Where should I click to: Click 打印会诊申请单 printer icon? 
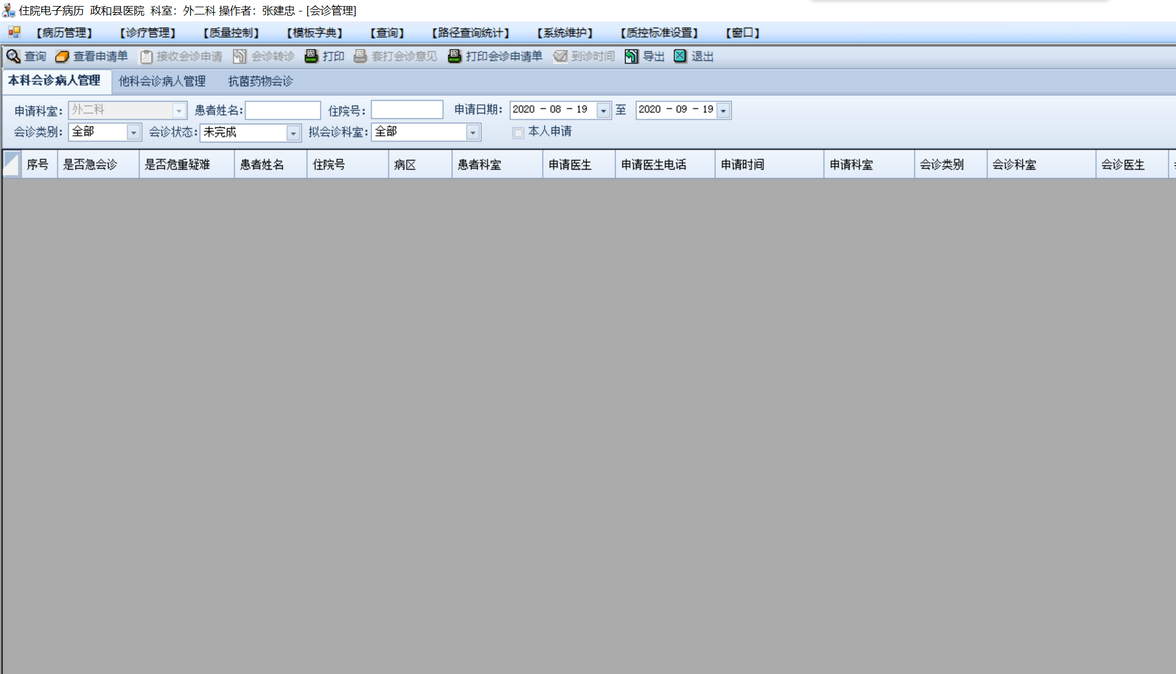pyautogui.click(x=455, y=56)
